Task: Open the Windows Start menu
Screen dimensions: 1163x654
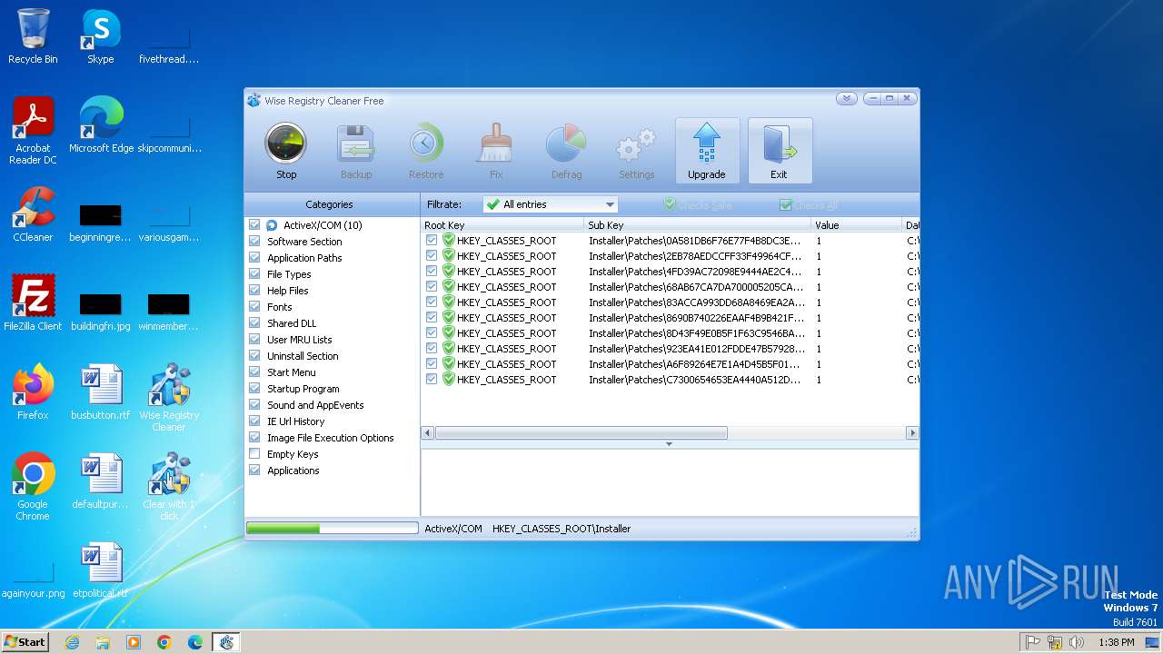Action: pos(25,642)
